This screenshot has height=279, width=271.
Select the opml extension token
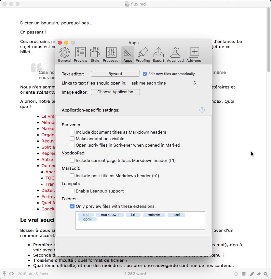click(88, 219)
